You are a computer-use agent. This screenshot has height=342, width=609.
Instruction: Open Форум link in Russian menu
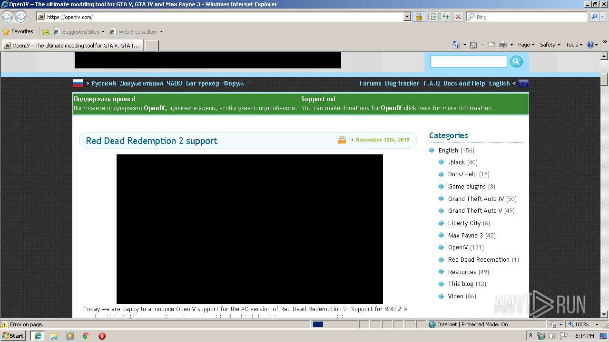click(234, 83)
